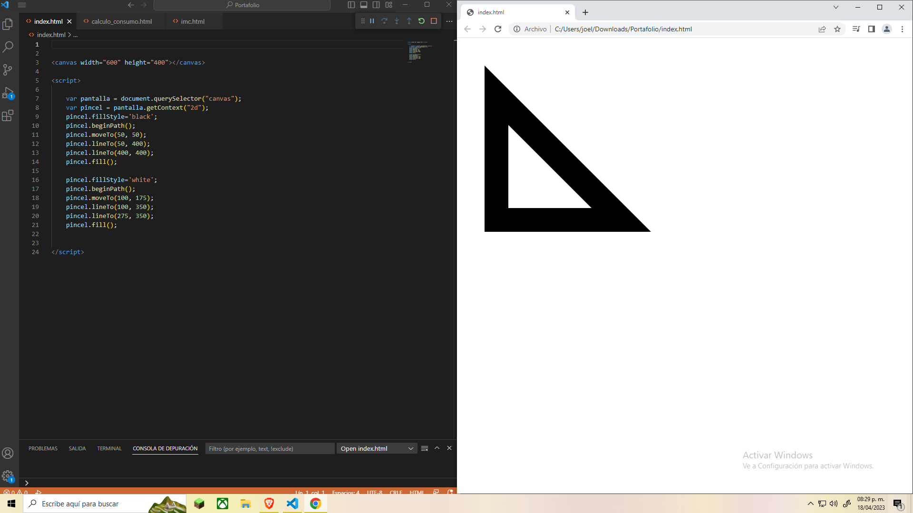This screenshot has width=913, height=513.
Task: Toggle the Chrome side panel
Action: point(872,29)
